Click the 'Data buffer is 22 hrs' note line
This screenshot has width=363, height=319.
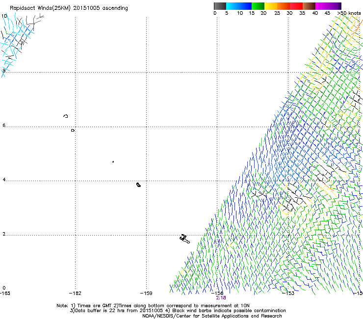pos(178,311)
